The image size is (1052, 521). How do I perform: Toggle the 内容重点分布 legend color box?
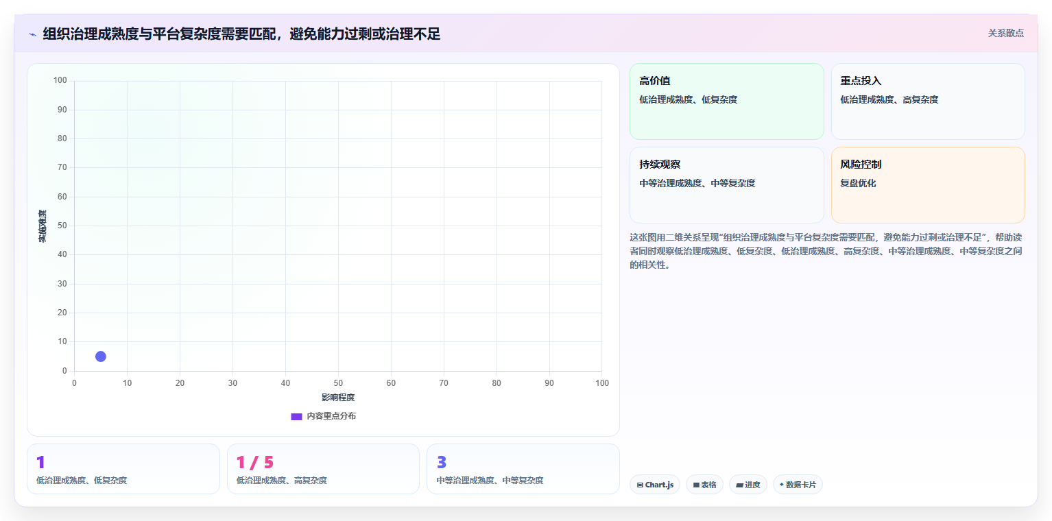click(296, 416)
